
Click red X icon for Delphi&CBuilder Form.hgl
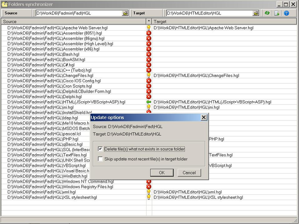tap(149, 91)
